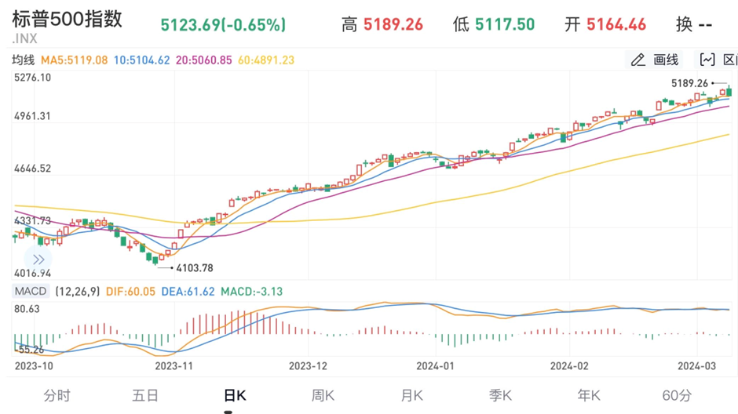This screenshot has height=414, width=738.
Task: Select the 月K monthly candlestick tab
Action: coord(411,395)
